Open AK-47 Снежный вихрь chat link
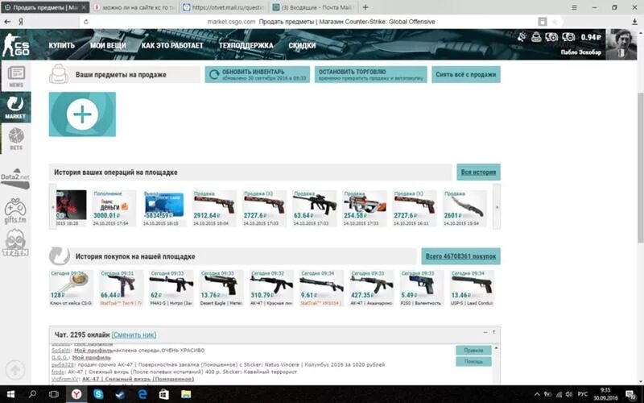Screen dimensions: 644x403 click(x=138, y=379)
